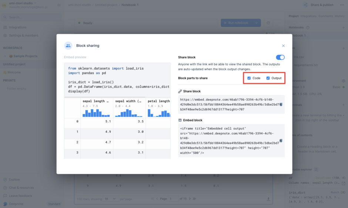348x208 pixels.
Task: Switch to the Comments tab
Action: coord(325,16)
